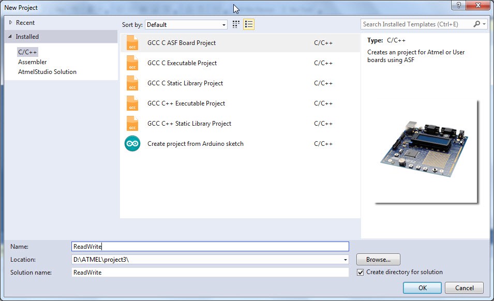Click the Browse button for project location
This screenshot has height=301, width=494.
click(x=378, y=259)
